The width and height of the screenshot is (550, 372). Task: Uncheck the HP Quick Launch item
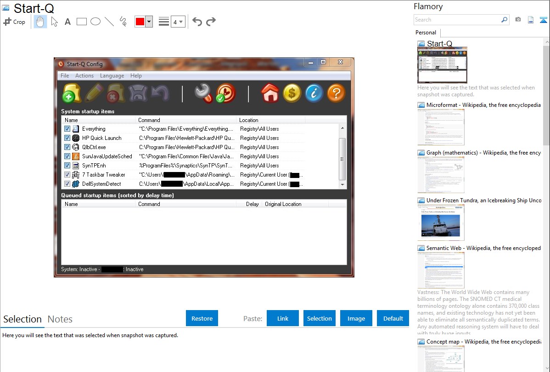click(67, 138)
